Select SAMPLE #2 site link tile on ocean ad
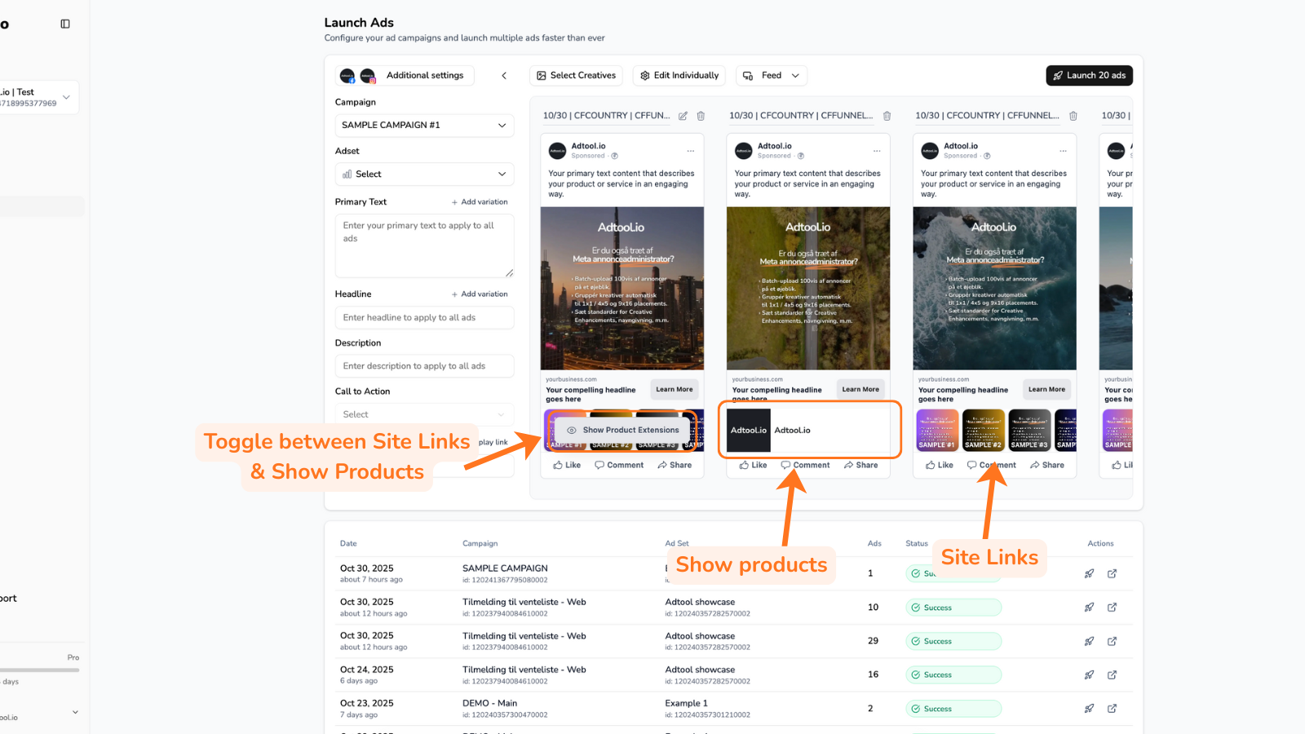Image resolution: width=1305 pixels, height=734 pixels. [x=984, y=430]
